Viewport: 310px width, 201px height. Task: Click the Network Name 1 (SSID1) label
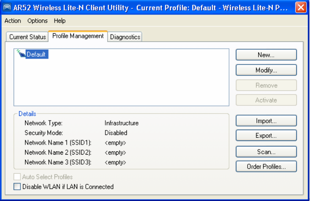click(x=58, y=143)
